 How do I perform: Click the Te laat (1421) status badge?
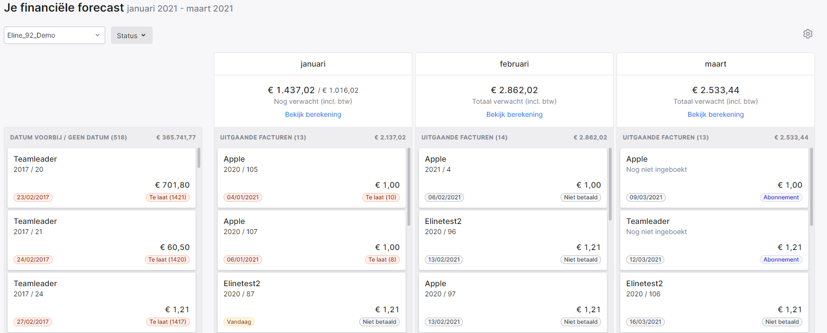[168, 197]
